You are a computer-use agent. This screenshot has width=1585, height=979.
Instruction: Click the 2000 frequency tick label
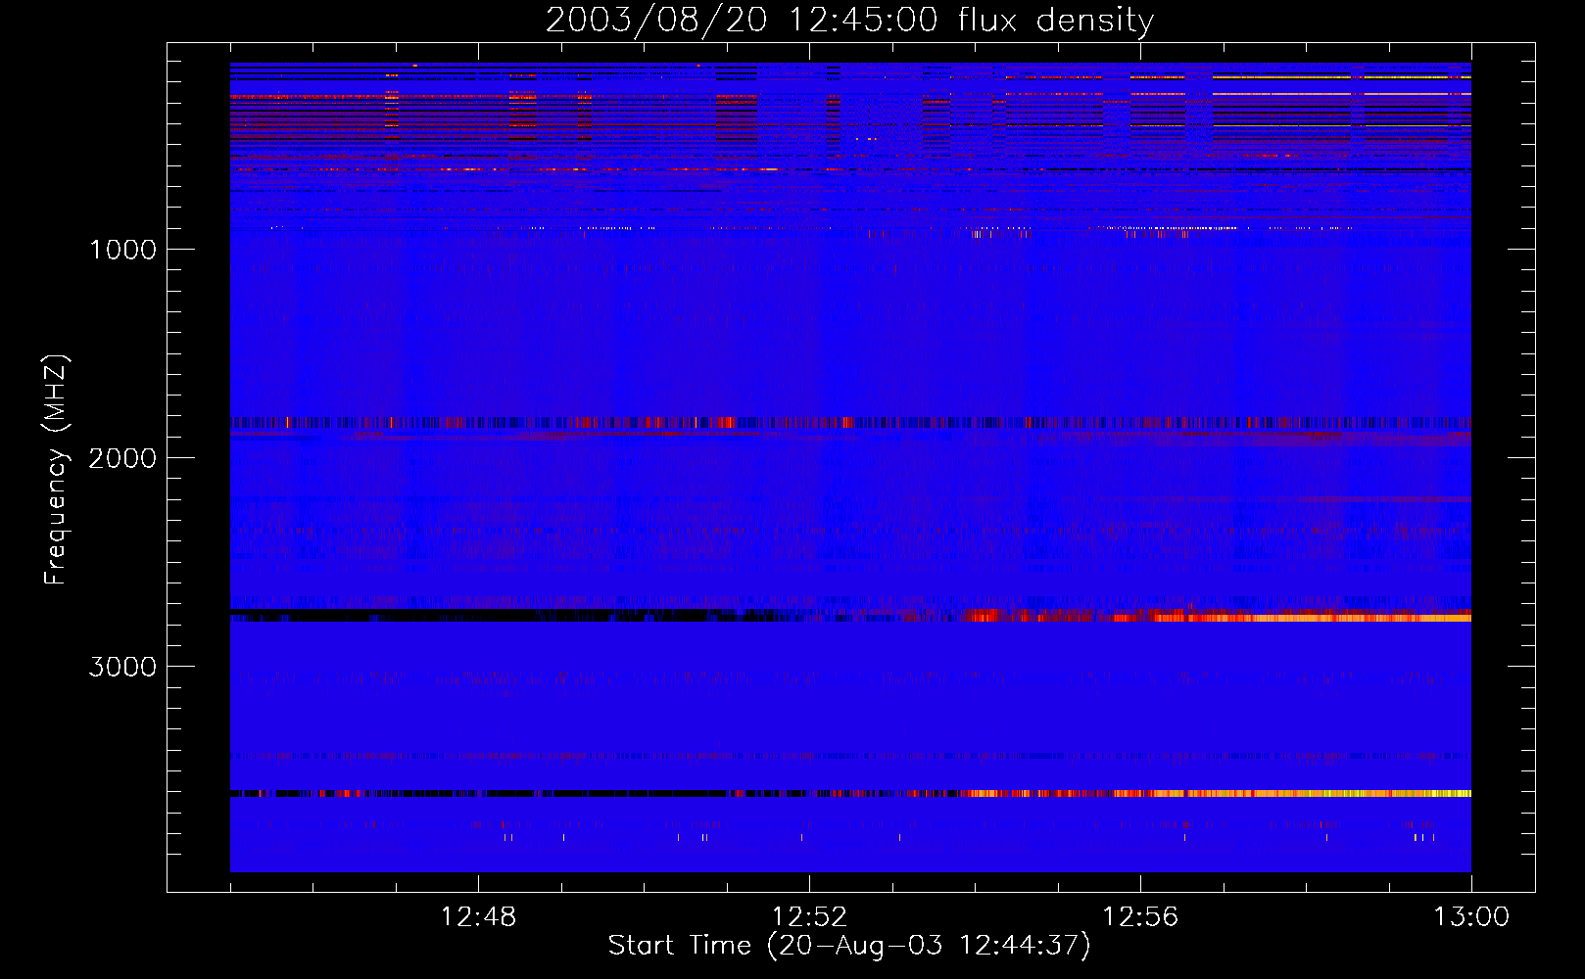122,458
